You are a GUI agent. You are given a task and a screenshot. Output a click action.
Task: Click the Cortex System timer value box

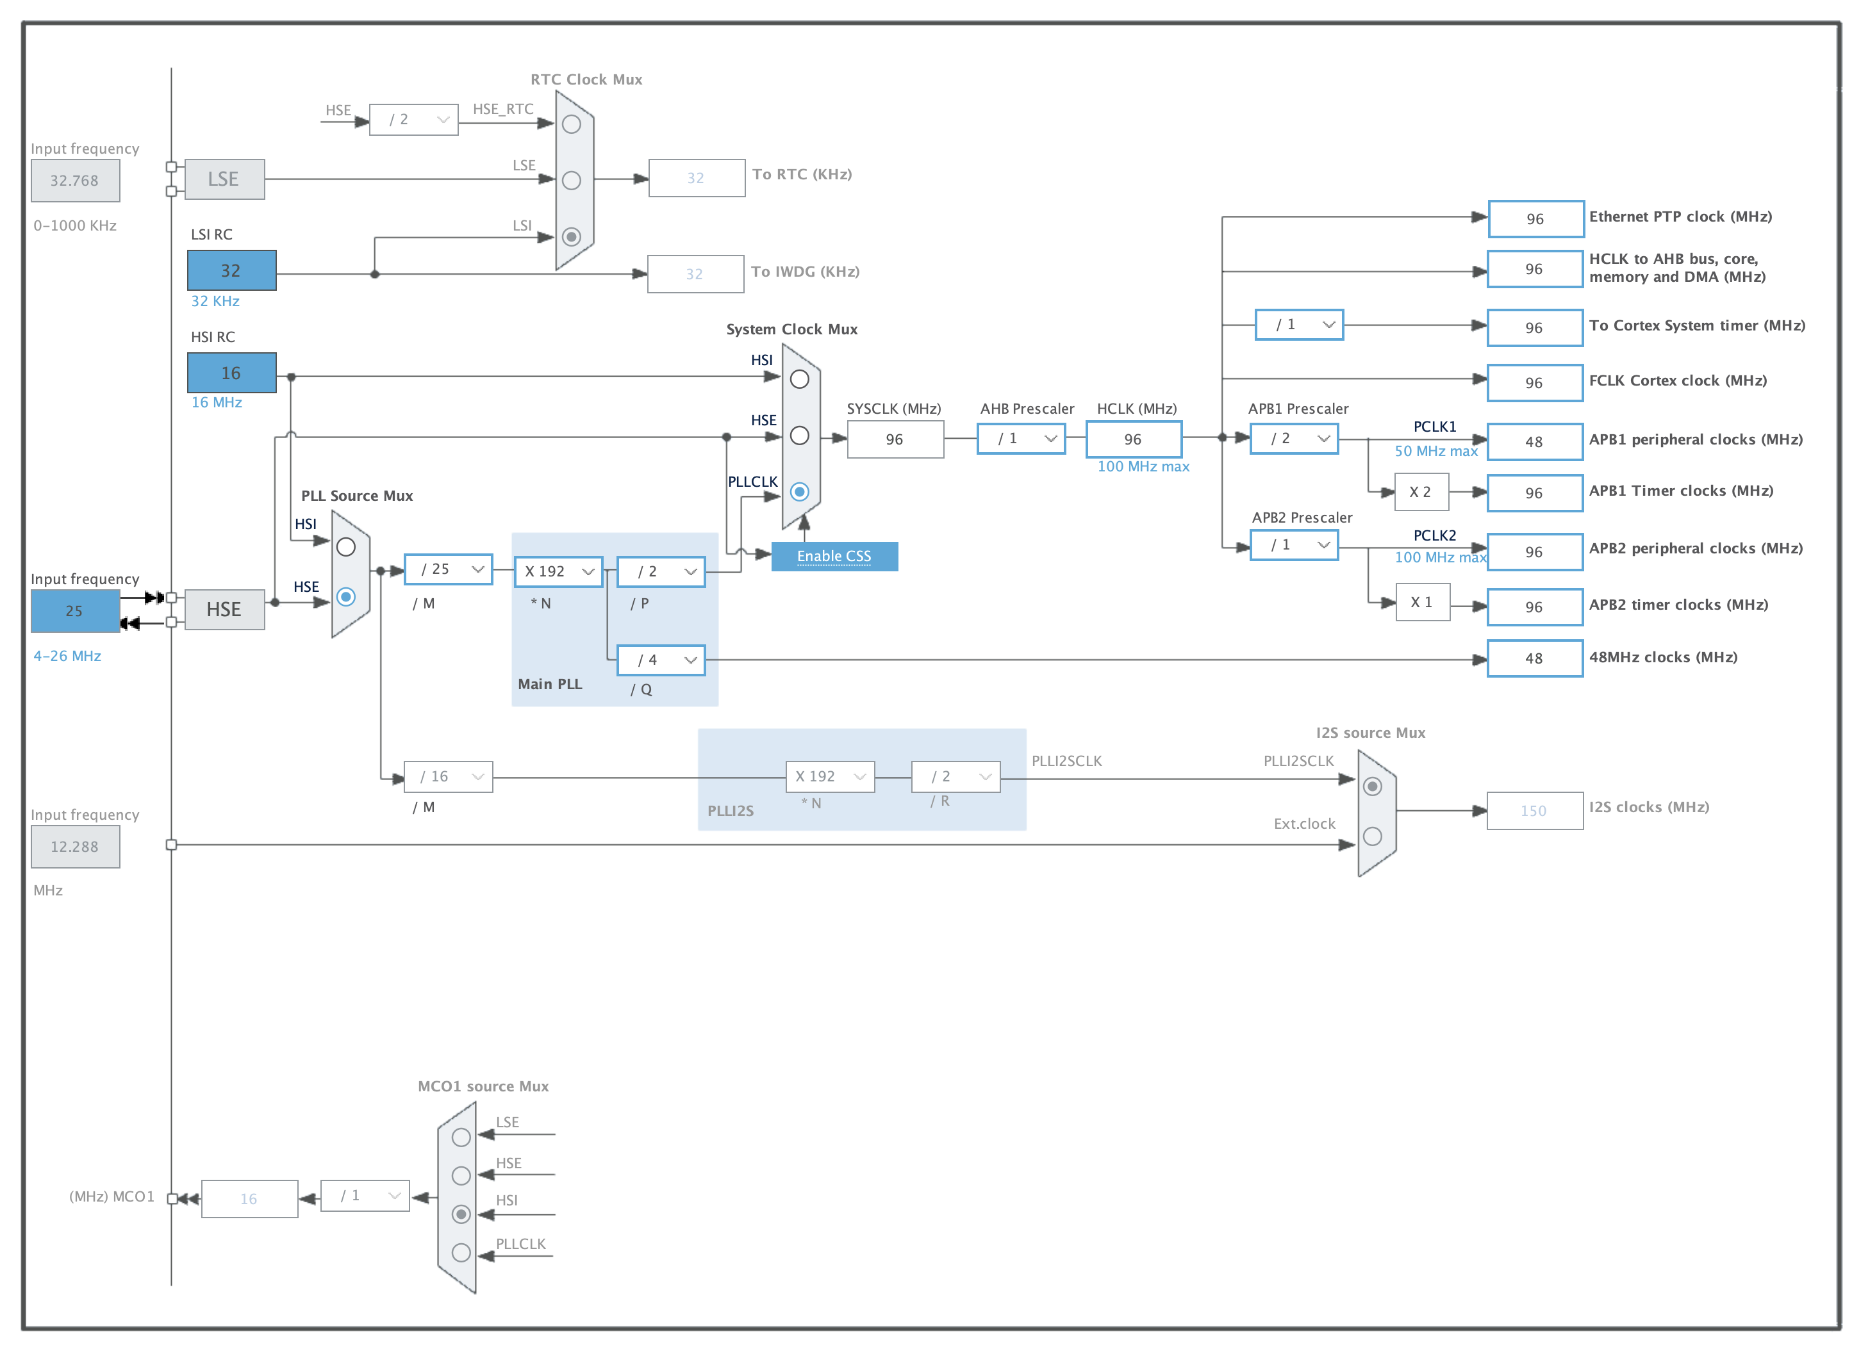click(x=1535, y=328)
